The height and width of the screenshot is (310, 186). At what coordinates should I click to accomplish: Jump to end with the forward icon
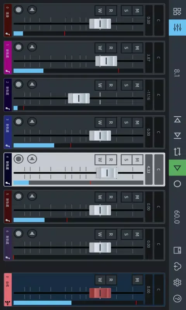(x=177, y=136)
